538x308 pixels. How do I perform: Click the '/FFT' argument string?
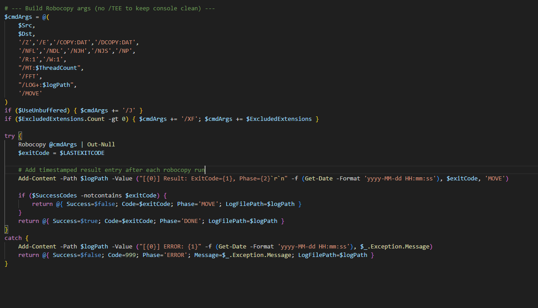[x=28, y=76]
